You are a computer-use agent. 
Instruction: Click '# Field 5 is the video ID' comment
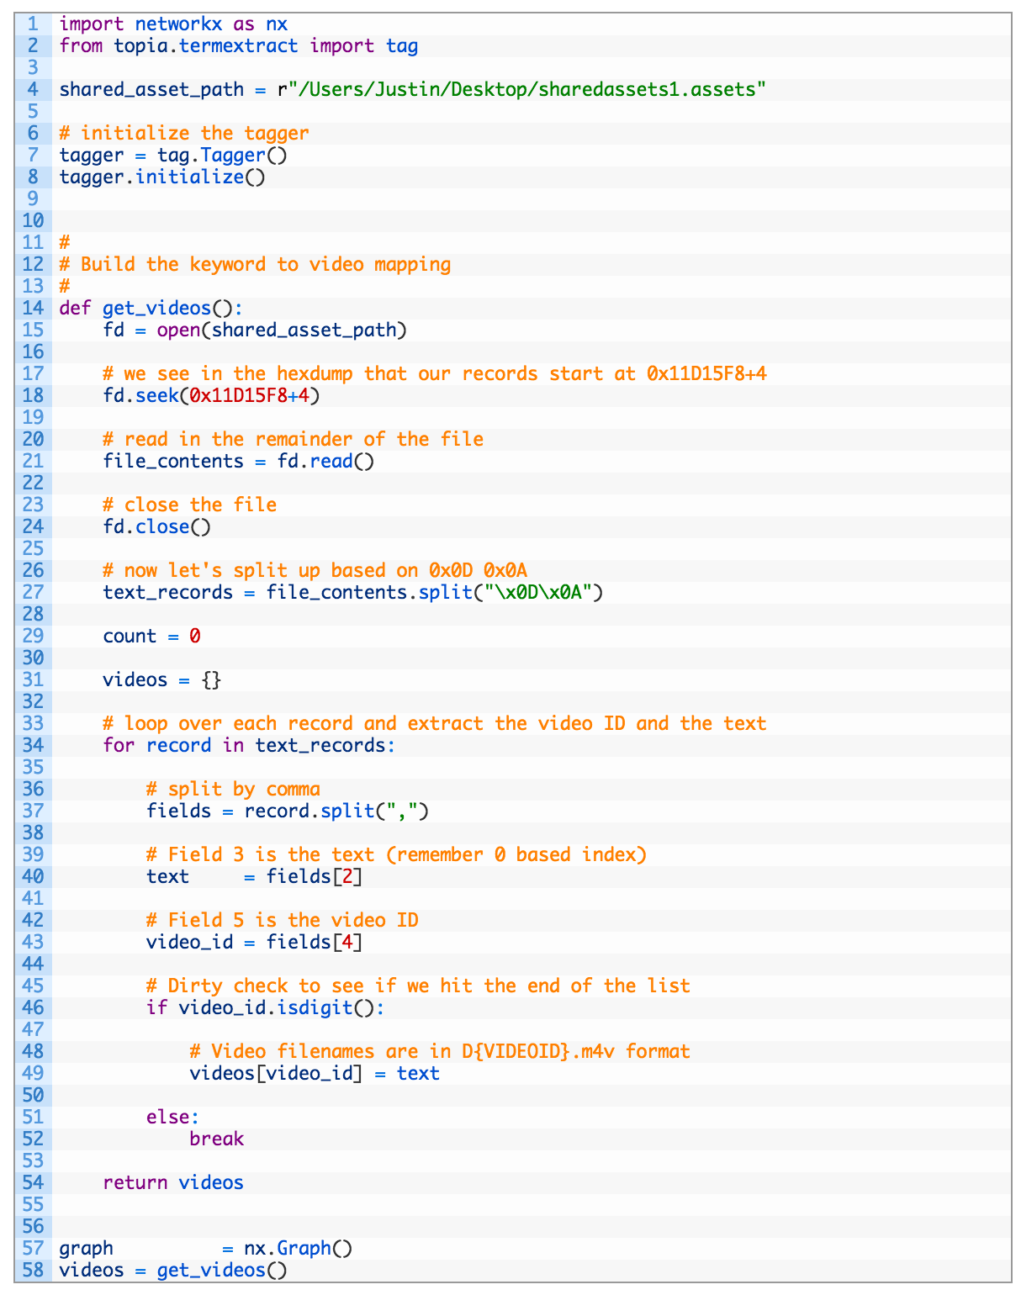click(283, 920)
